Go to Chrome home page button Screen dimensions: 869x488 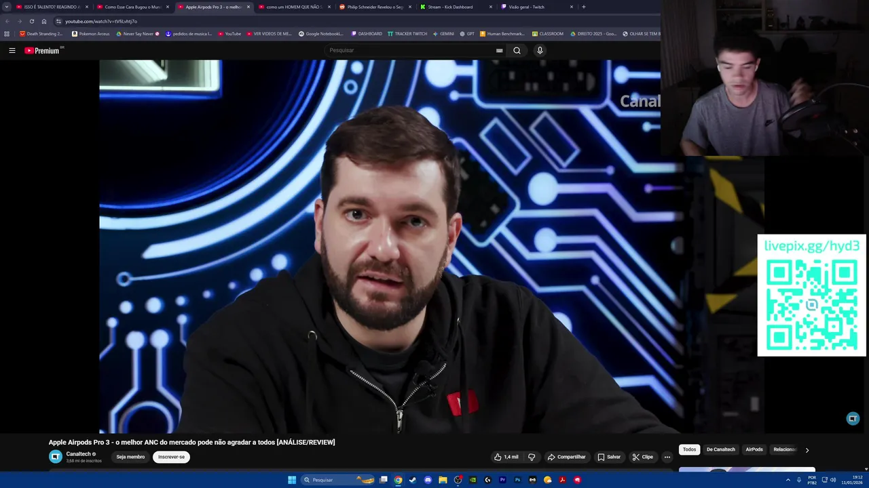pos(44,21)
